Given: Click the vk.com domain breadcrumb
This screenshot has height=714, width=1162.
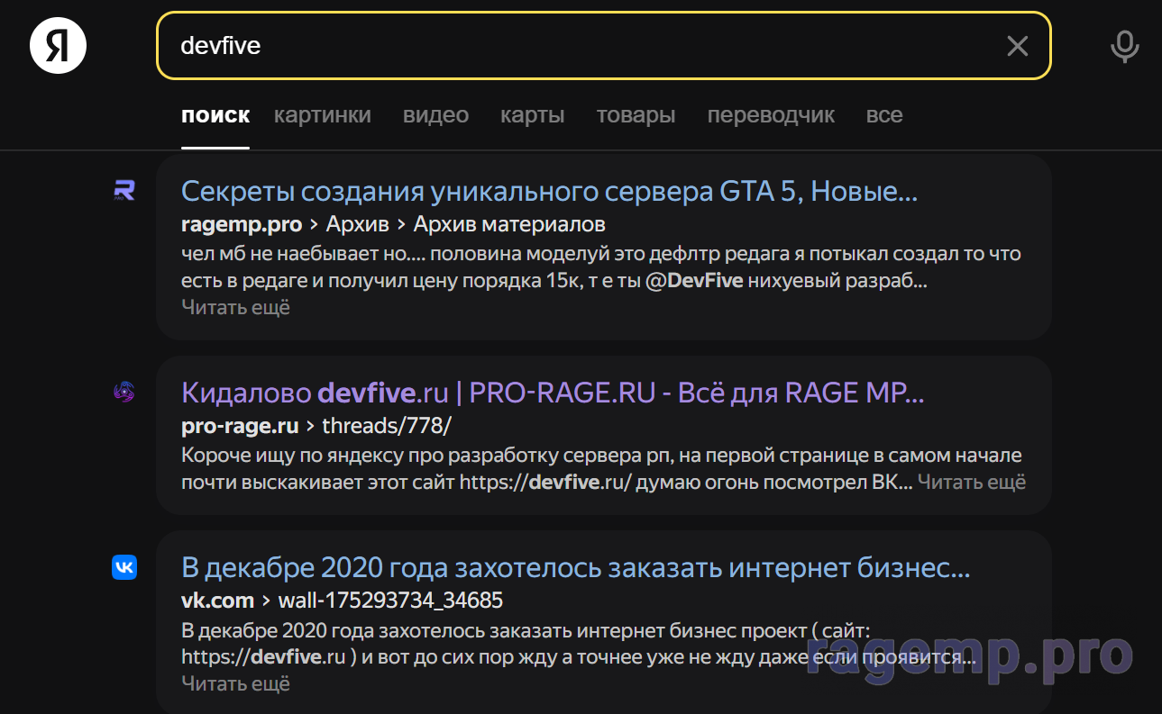Looking at the screenshot, I should 217,601.
